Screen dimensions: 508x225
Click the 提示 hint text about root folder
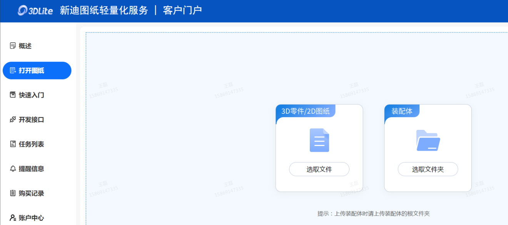[x=373, y=213]
